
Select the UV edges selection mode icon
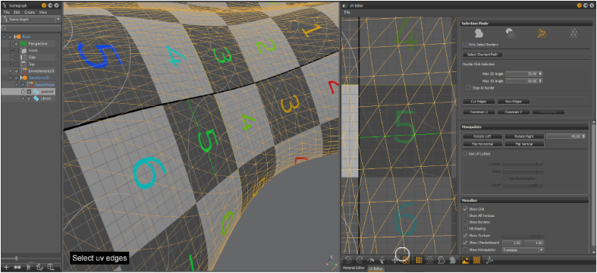[542, 34]
